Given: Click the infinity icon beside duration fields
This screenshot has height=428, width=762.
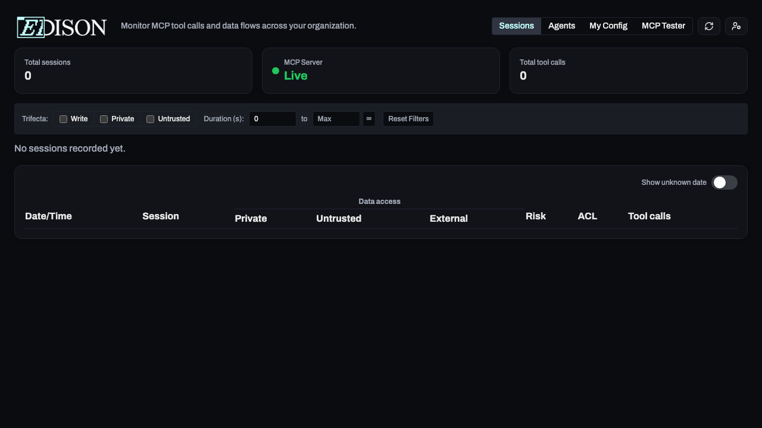Looking at the screenshot, I should pyautogui.click(x=368, y=119).
